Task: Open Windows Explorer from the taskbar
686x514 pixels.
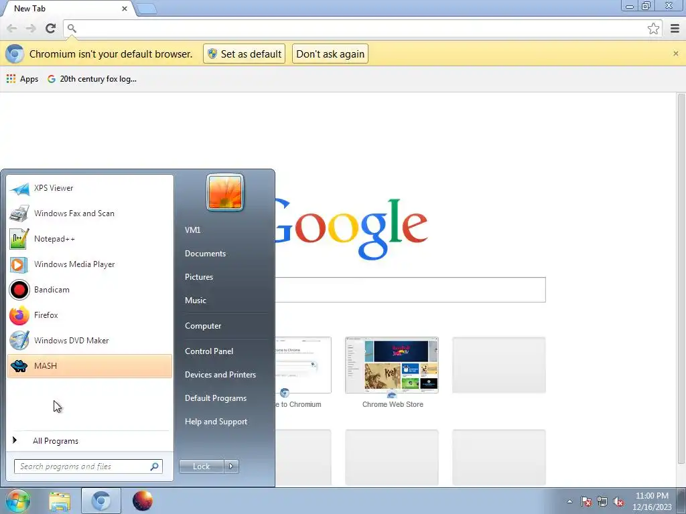Action: pyautogui.click(x=60, y=501)
